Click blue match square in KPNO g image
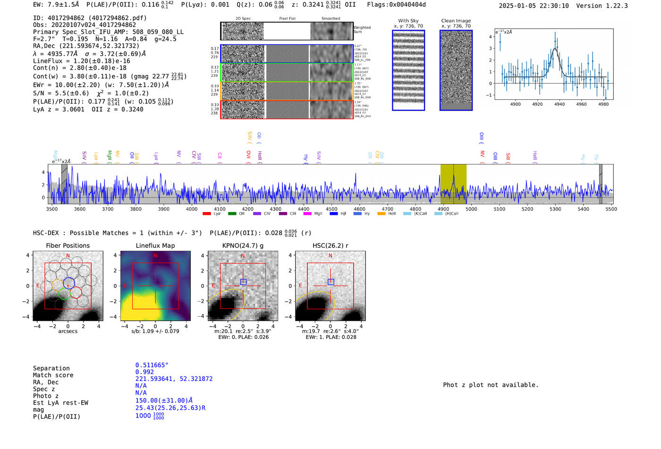661x449 pixels. click(243, 282)
